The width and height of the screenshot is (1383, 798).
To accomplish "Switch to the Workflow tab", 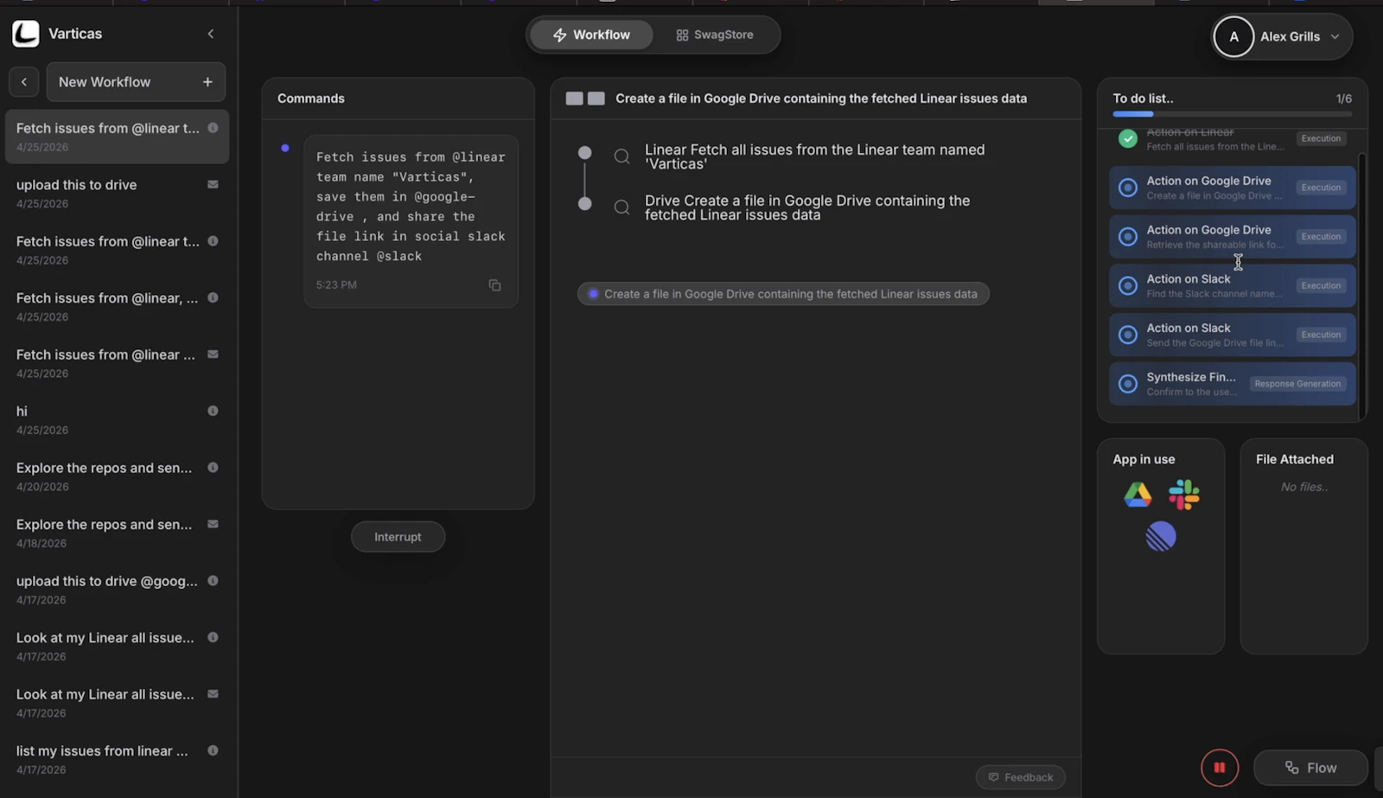I will 591,35.
